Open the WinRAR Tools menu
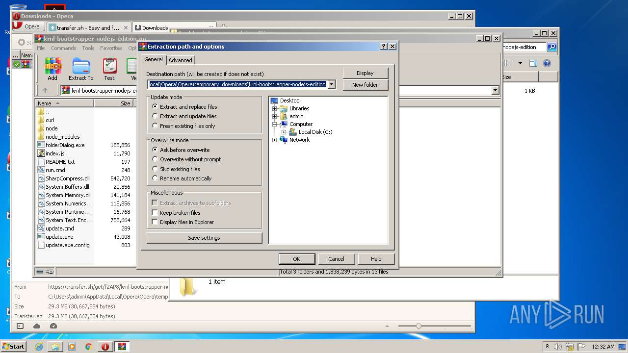 click(x=88, y=48)
